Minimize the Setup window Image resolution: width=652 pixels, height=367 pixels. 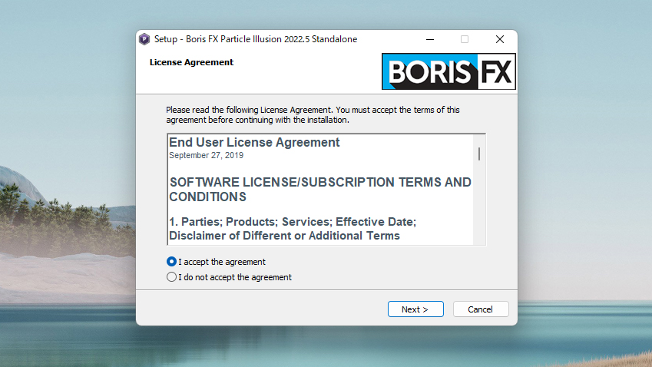tap(430, 39)
